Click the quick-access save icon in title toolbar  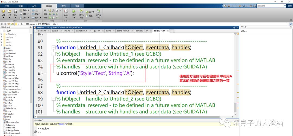229,6
